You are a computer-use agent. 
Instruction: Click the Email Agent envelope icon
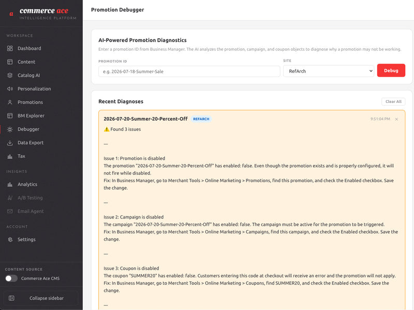click(x=10, y=211)
